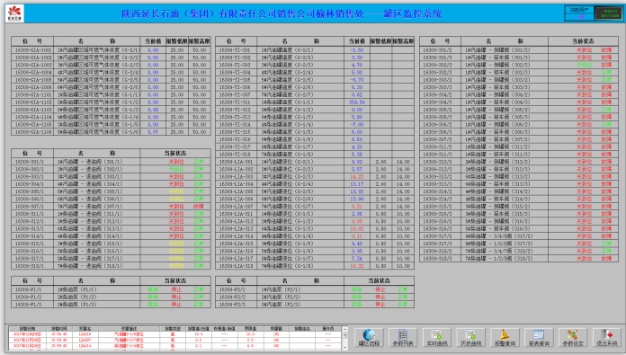Select the 16309-P2/1 gasoline pump row

pyautogui.click(x=315, y=289)
